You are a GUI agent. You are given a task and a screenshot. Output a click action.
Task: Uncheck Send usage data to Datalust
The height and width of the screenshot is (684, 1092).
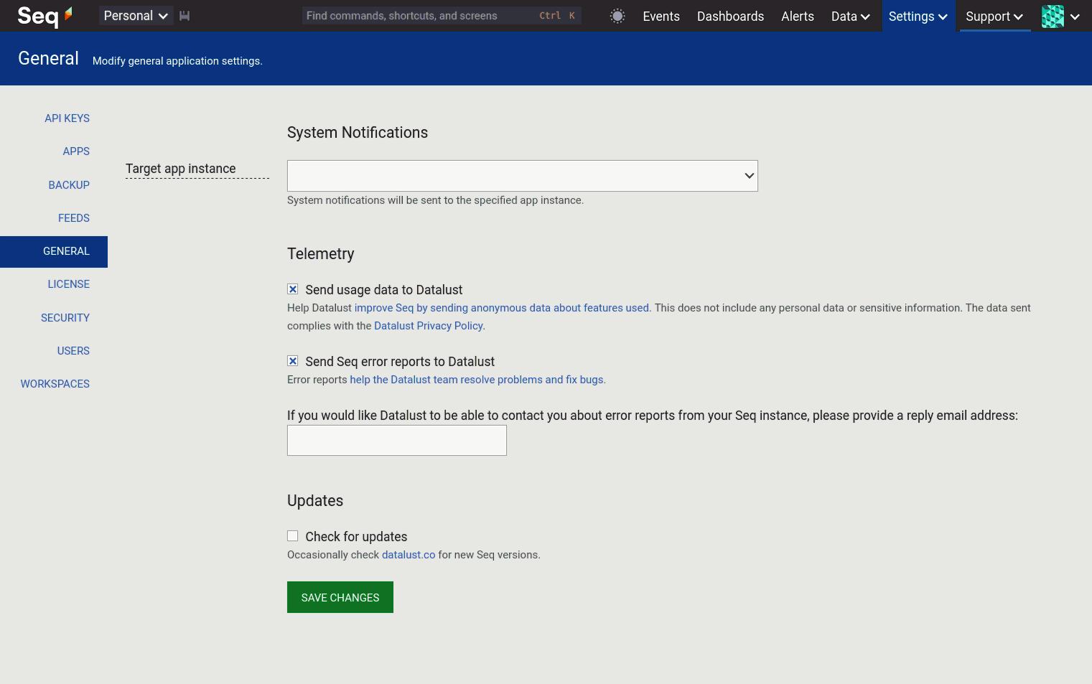coord(293,289)
